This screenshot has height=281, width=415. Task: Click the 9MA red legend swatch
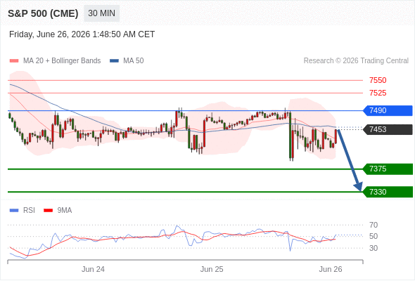(x=48, y=211)
